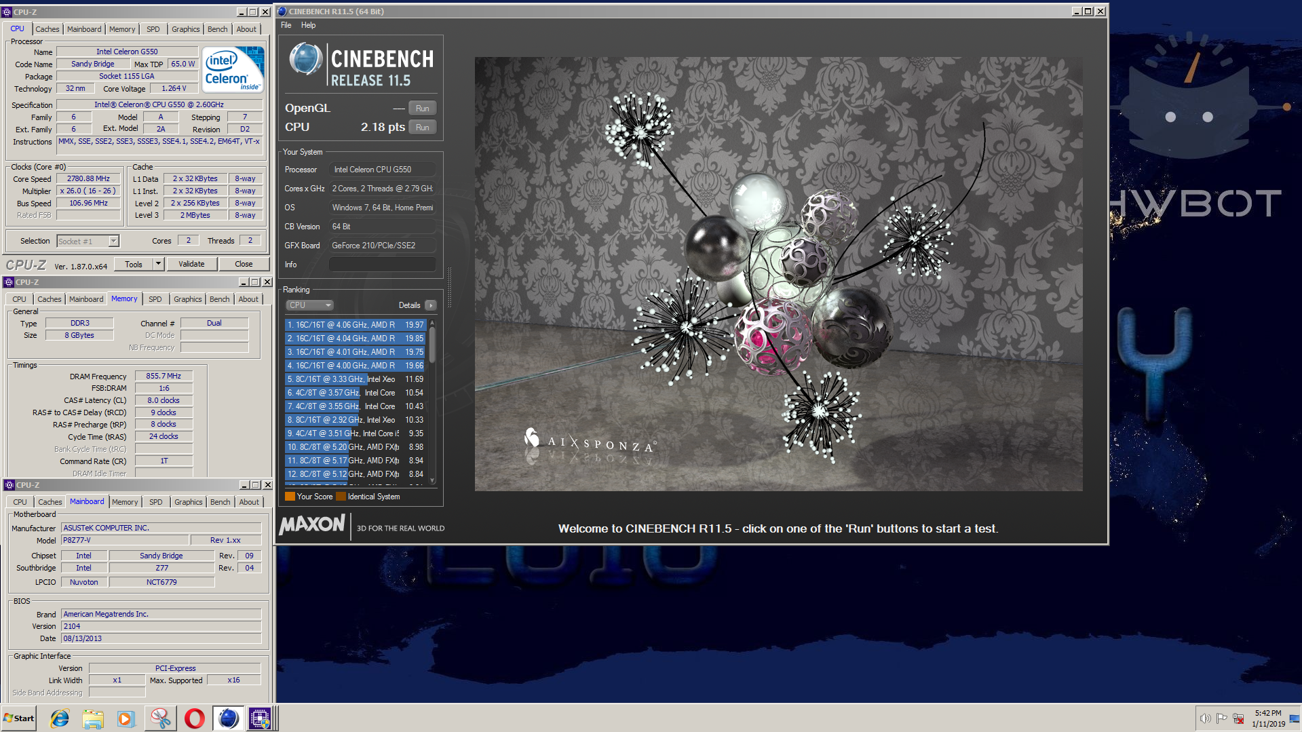Click the Intel Celeron inside logo
The width and height of the screenshot is (1302, 732).
click(233, 70)
